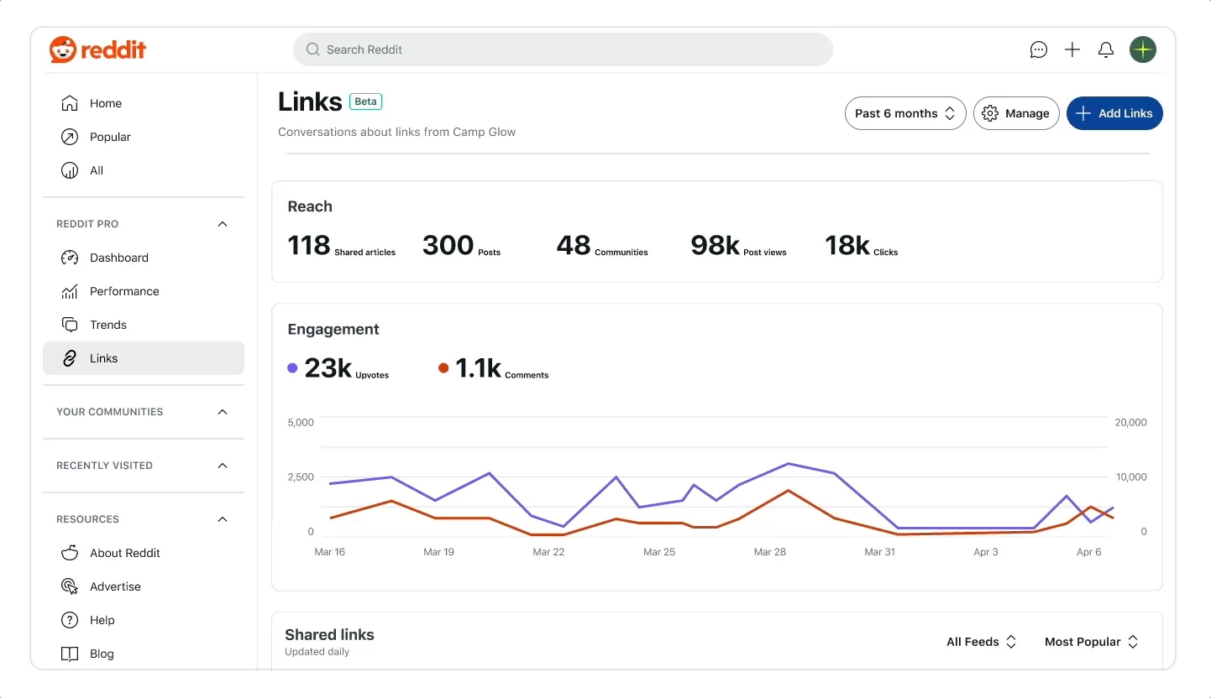
Task: Select the Performance icon in Reddit Pro
Action: click(x=70, y=291)
